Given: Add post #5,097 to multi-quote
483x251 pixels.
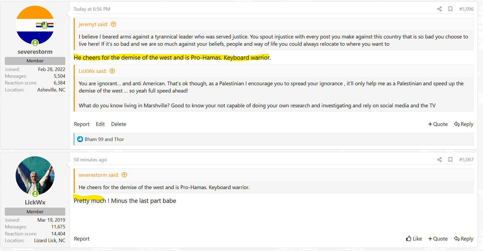Looking at the screenshot, I should point(438,239).
